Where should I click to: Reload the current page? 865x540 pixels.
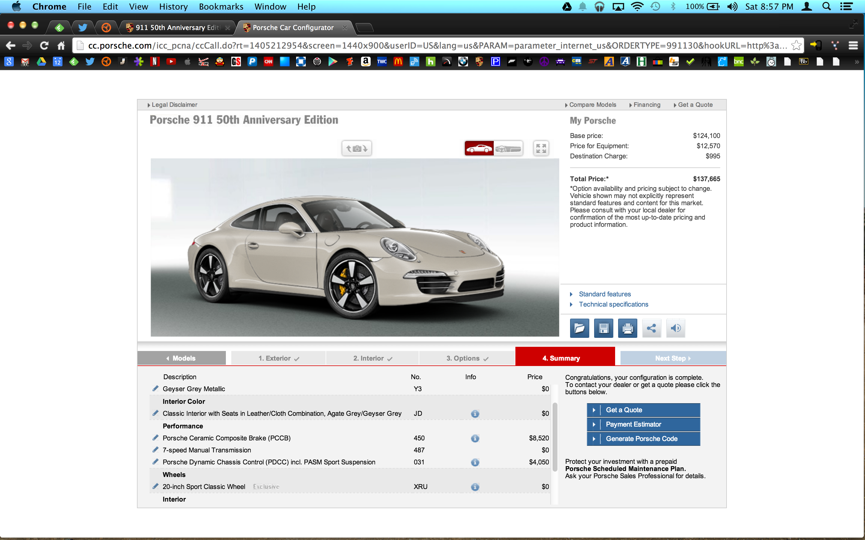(x=44, y=45)
